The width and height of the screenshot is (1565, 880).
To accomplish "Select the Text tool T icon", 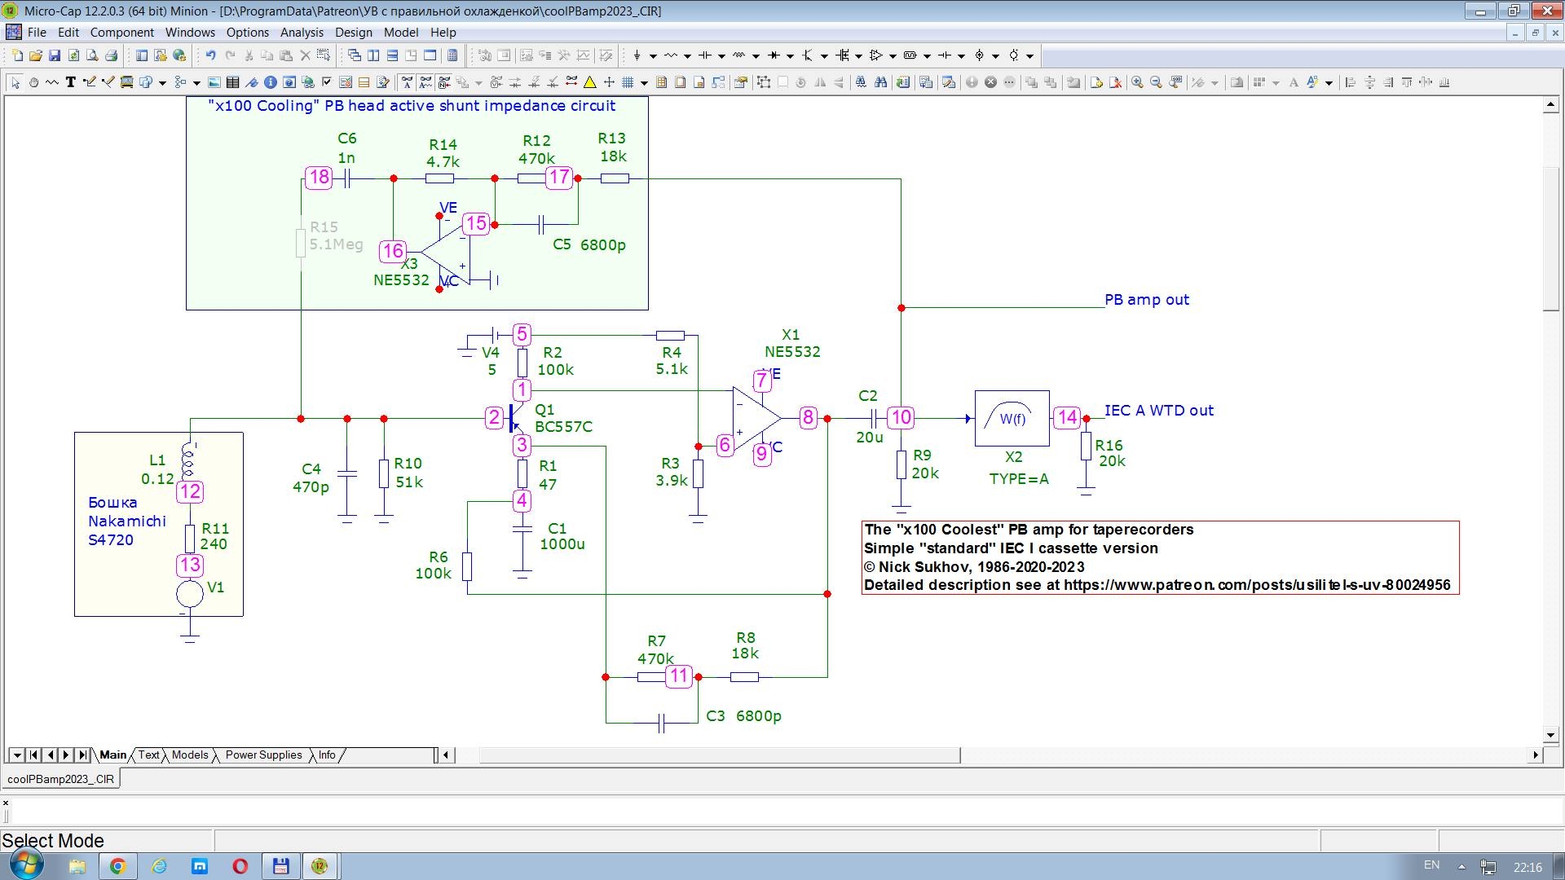I will coord(70,82).
